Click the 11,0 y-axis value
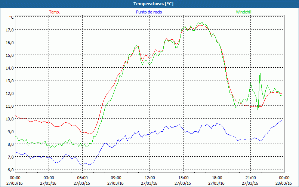This screenshot has width=299, height=187. coord(10,106)
